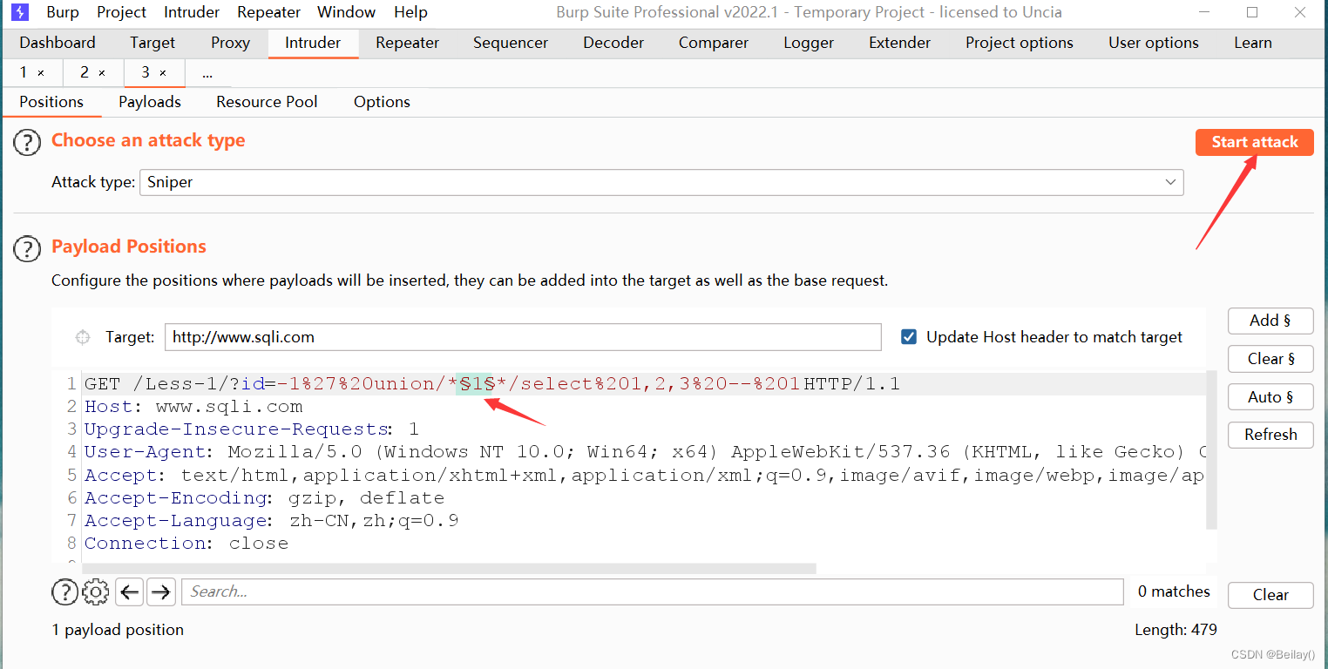Viewport: 1328px width, 669px height.
Task: Toggle Update Host header to match target
Action: [x=909, y=337]
